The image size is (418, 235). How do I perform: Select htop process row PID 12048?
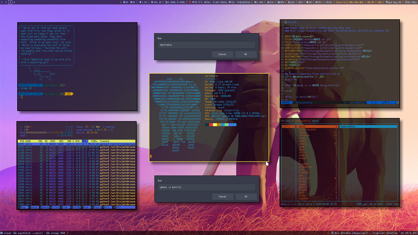point(77,204)
